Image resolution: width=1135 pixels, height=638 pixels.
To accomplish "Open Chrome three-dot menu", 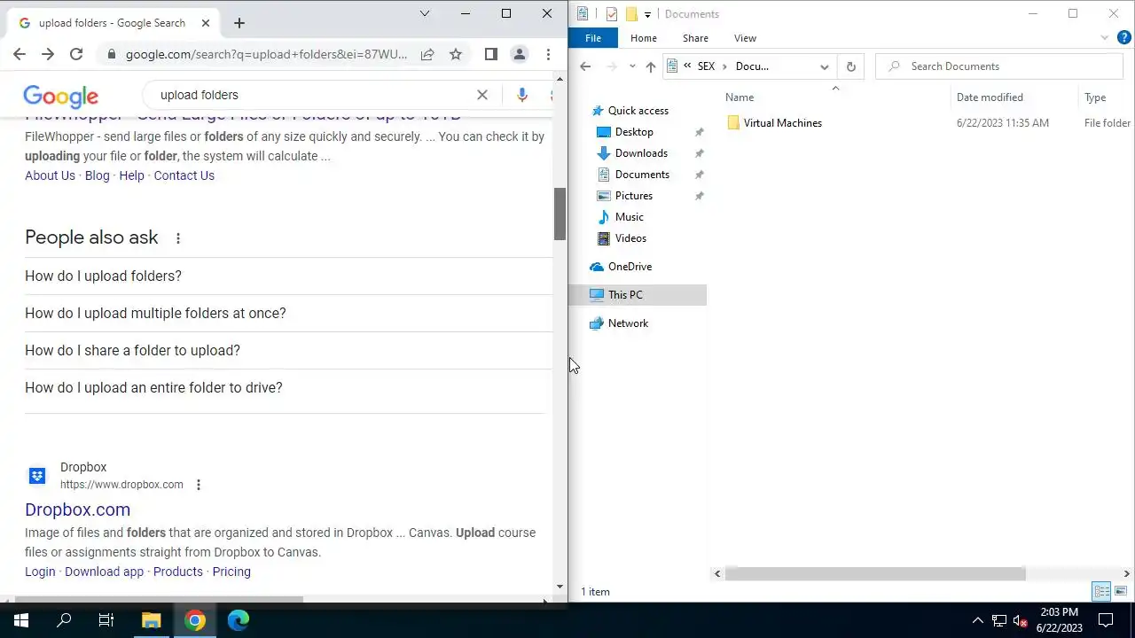I will click(x=548, y=54).
